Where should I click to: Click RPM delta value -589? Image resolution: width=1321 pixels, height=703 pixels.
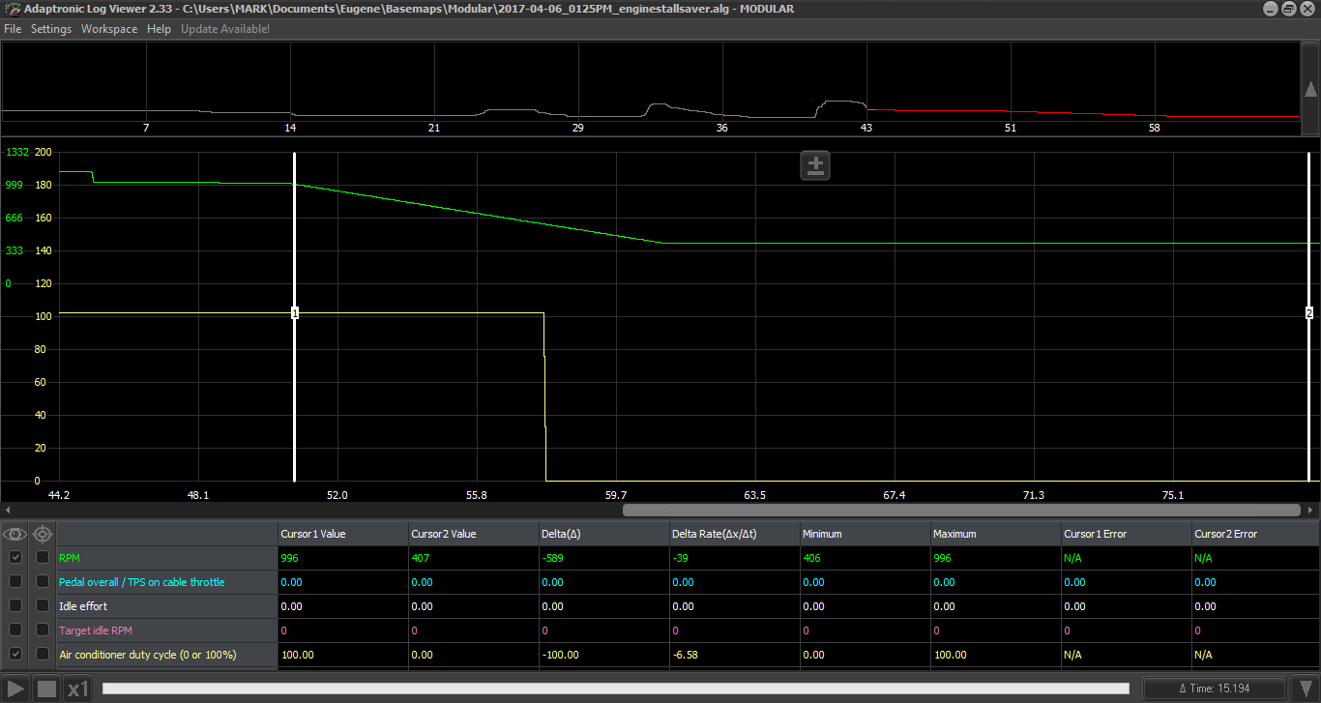pos(554,558)
